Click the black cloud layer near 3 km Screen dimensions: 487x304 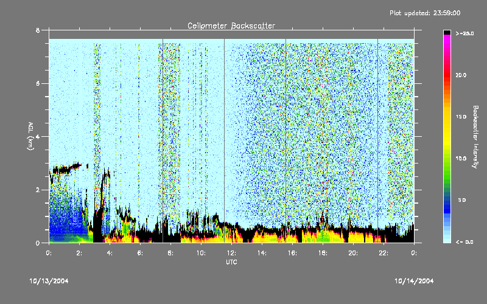point(66,170)
